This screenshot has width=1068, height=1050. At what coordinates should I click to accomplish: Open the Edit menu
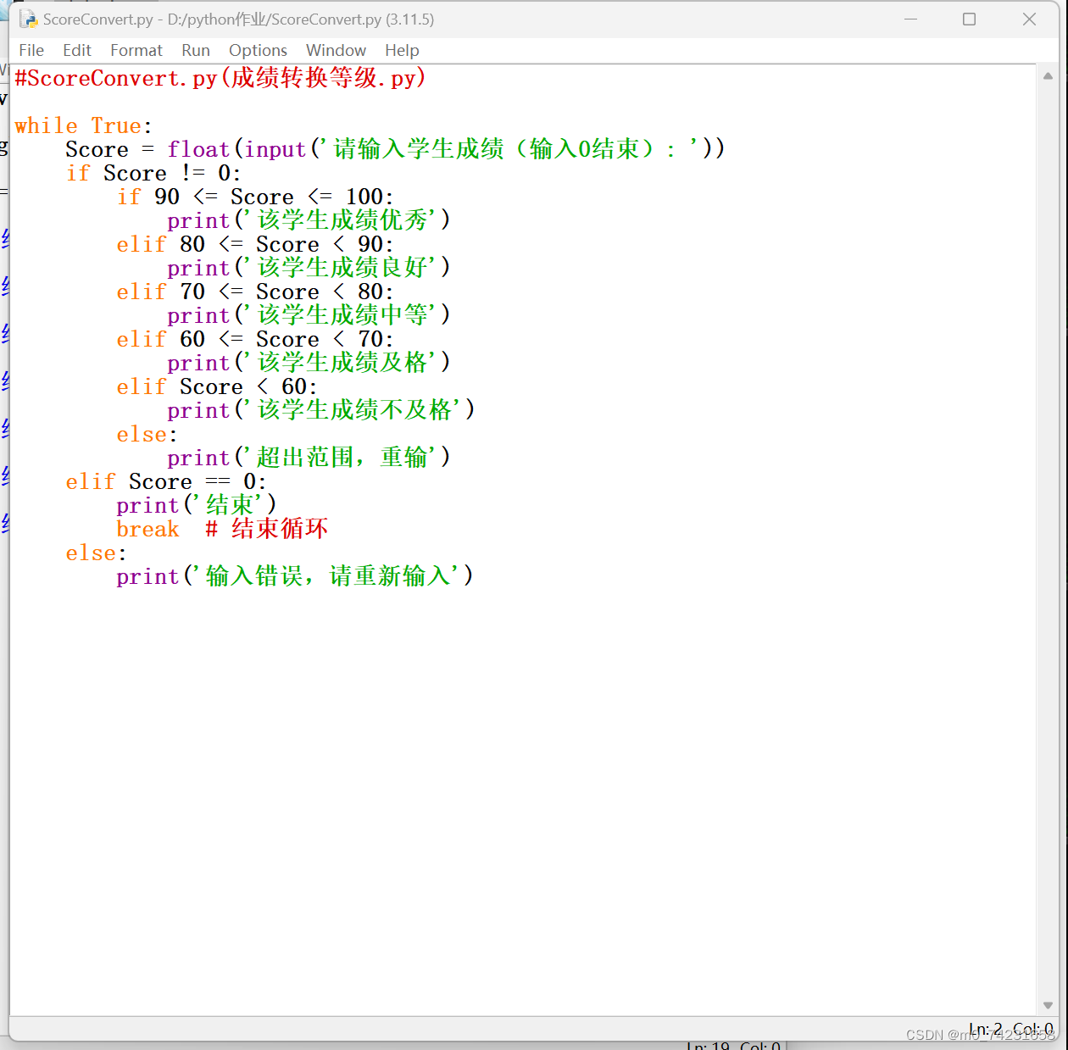77,50
